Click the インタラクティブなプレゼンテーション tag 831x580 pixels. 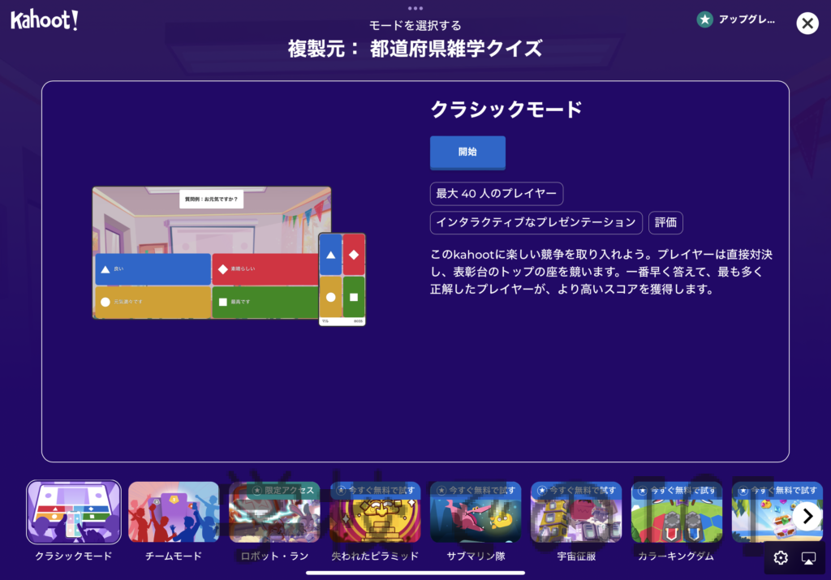(536, 222)
